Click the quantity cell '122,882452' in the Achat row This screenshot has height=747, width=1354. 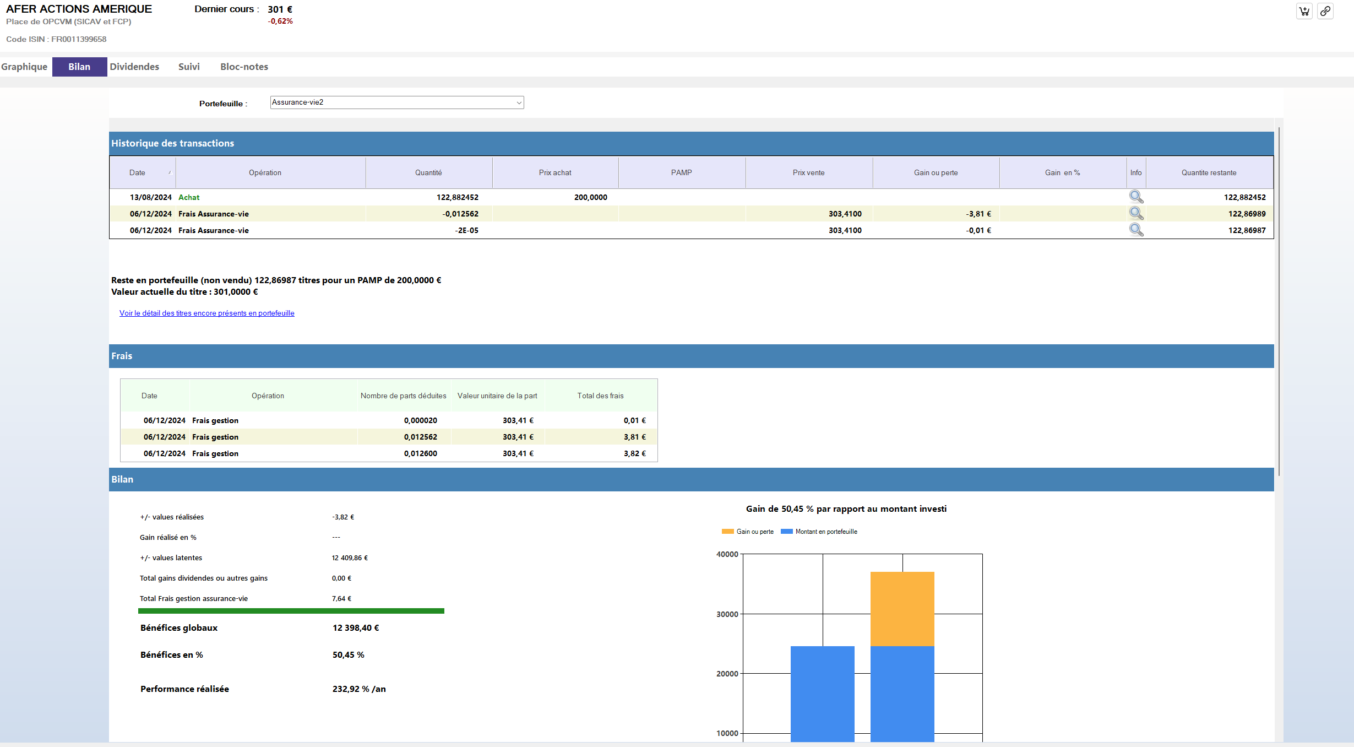458,197
